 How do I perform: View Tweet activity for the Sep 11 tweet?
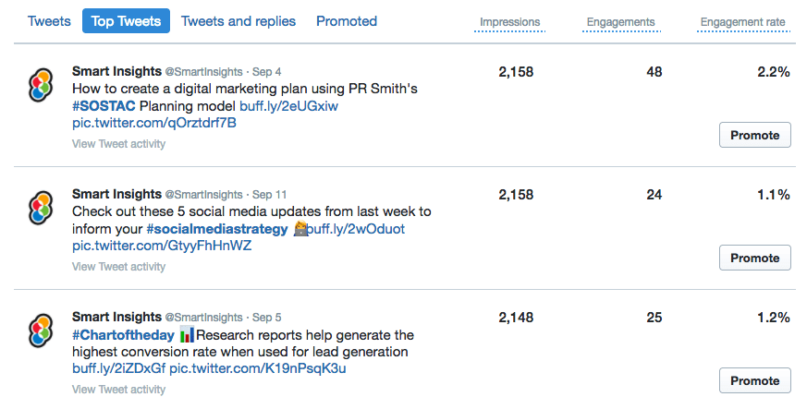118,267
